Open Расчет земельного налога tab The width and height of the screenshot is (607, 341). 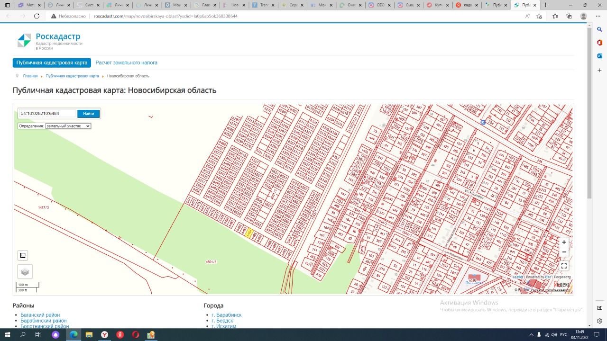point(126,63)
